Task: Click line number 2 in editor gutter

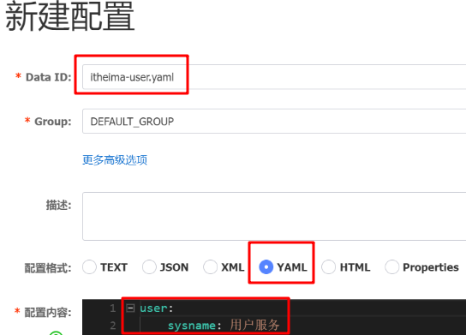Action: click(112, 326)
